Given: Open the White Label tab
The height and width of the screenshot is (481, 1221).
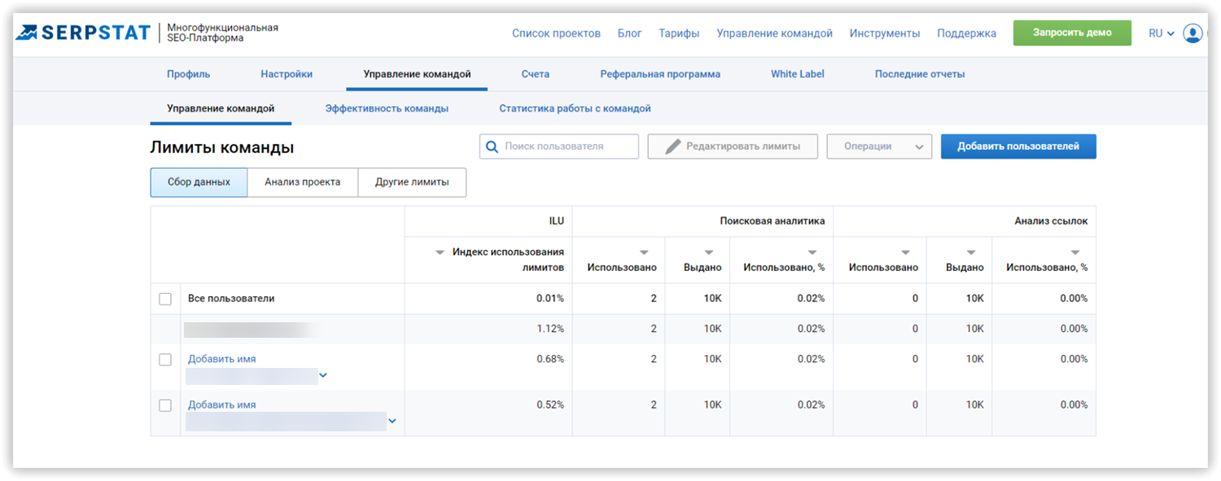Looking at the screenshot, I should [798, 74].
